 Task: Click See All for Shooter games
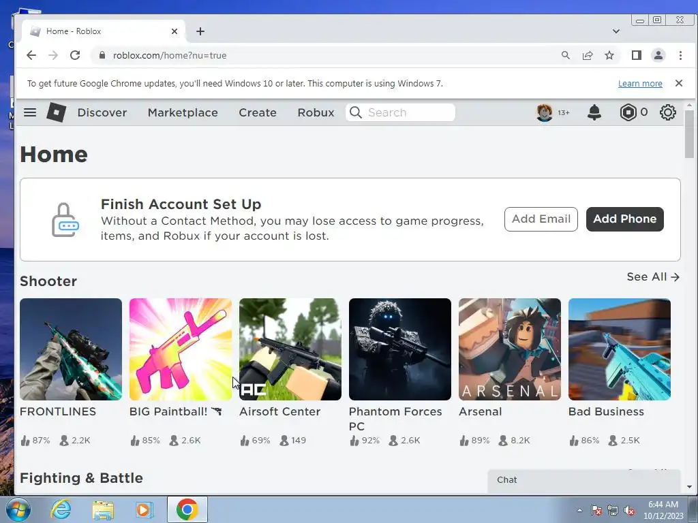click(653, 276)
